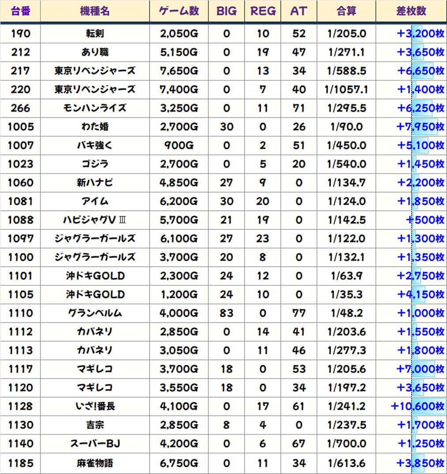Viewport: 447px width, 474px height.
Task: Click the +500枚 difference cell
Action: click(425, 220)
